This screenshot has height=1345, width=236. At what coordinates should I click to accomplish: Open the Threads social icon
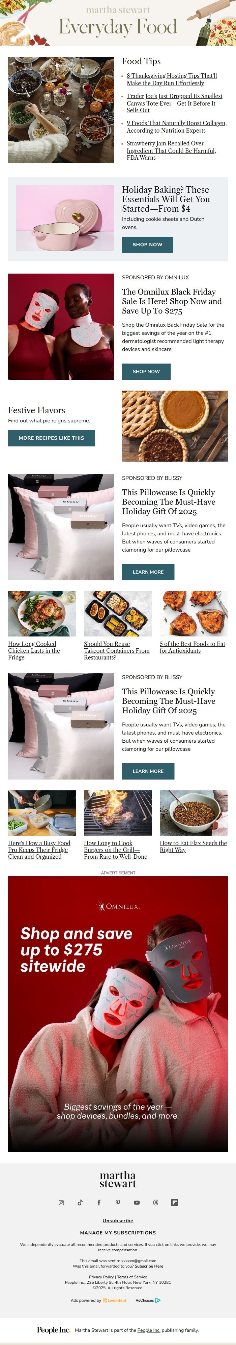point(155,1203)
